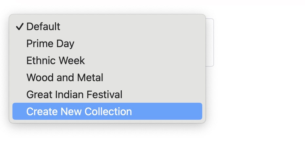Click the checkmark beside Default
This screenshot has height=142, width=305.
click(x=19, y=27)
